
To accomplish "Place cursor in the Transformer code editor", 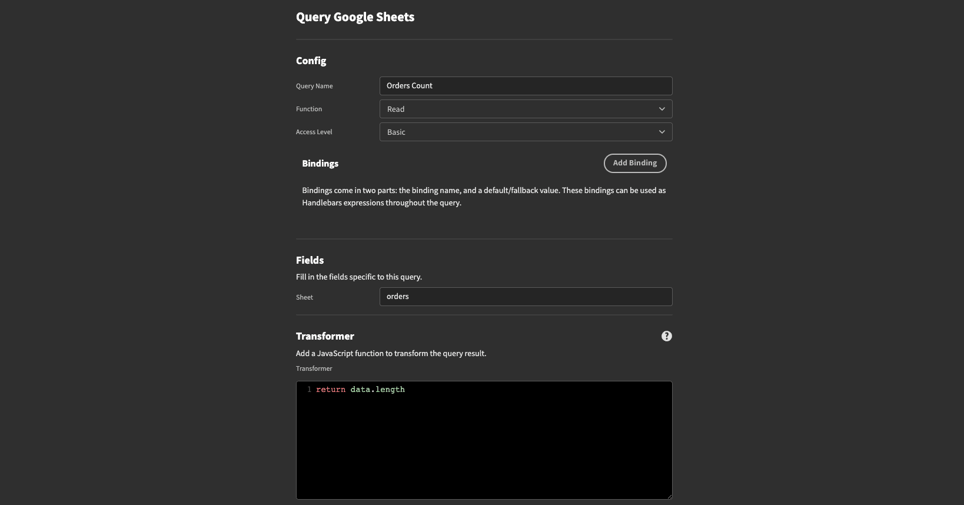I will click(x=484, y=440).
